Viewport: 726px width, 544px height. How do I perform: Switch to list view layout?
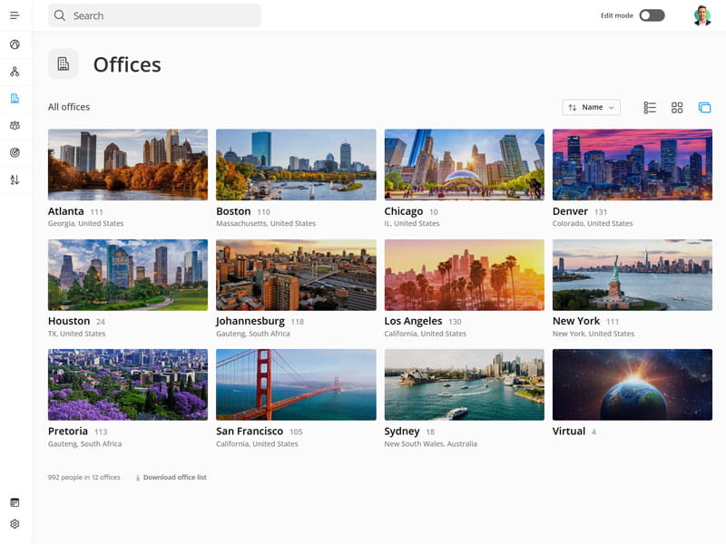pos(650,107)
